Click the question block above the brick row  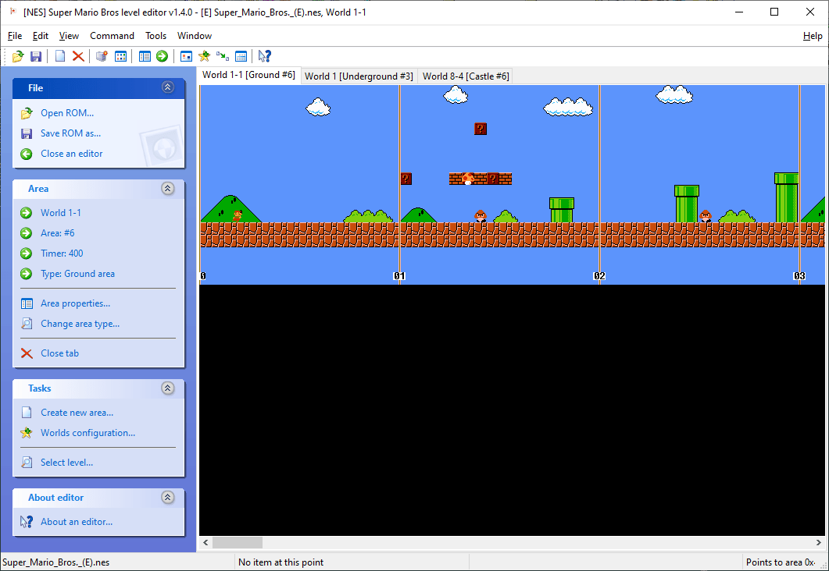(480, 129)
